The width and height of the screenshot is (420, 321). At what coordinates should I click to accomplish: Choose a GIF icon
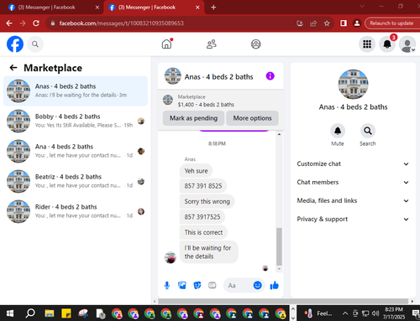213,285
